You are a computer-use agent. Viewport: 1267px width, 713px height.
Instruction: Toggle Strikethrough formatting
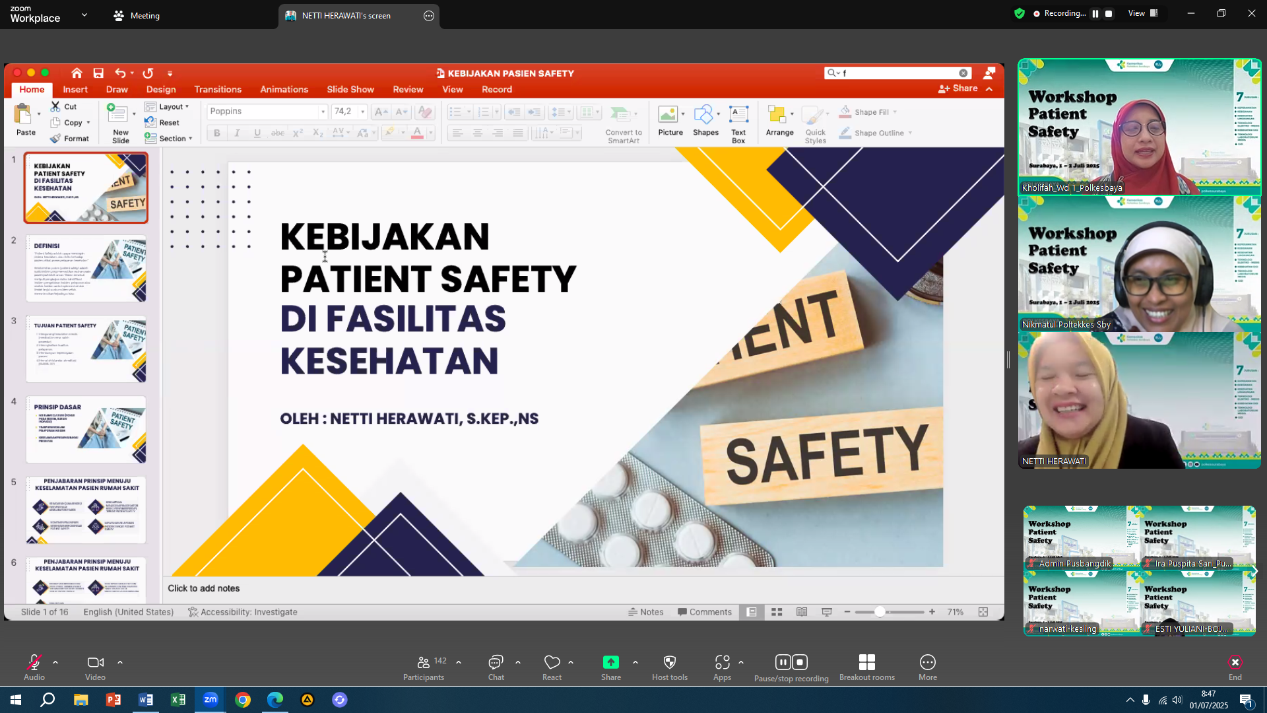(x=278, y=133)
